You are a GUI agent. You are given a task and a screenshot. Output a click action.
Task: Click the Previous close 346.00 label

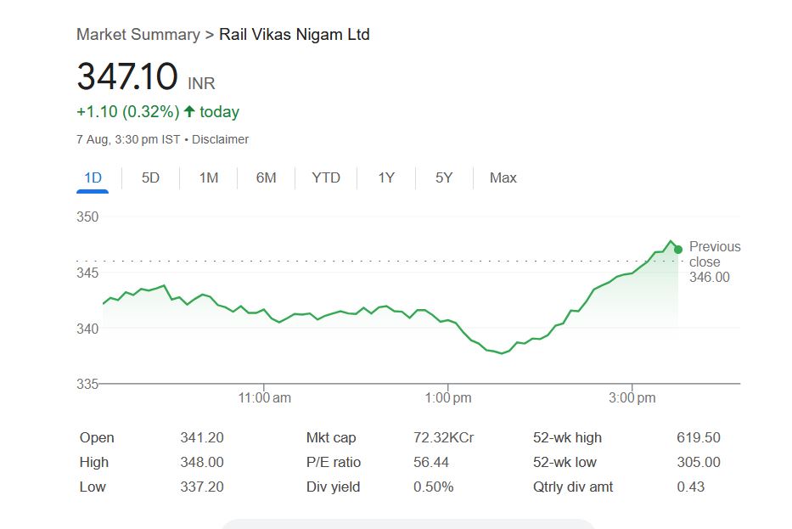coord(714,262)
